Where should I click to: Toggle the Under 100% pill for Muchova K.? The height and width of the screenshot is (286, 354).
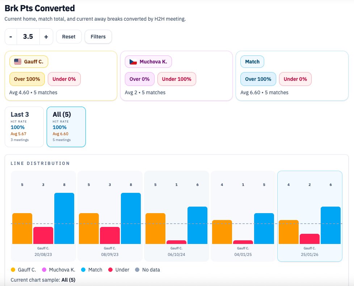click(x=177, y=79)
